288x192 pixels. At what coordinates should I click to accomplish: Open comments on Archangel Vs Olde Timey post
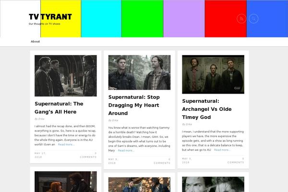click(x=236, y=161)
